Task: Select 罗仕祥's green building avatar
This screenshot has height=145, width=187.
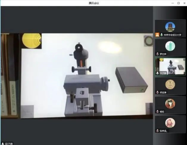Action: (170, 46)
